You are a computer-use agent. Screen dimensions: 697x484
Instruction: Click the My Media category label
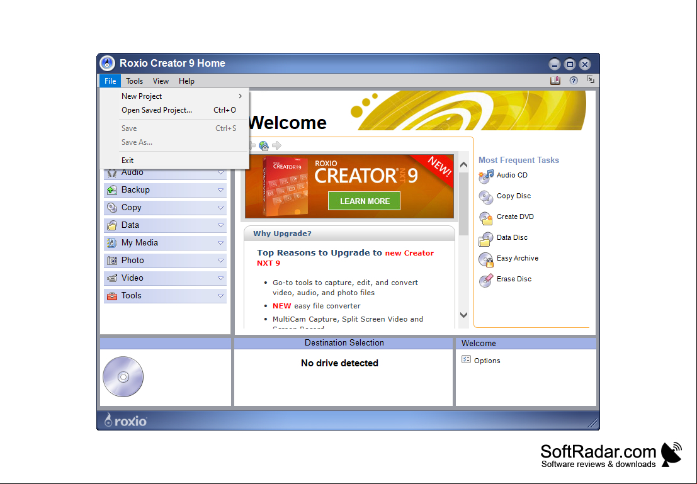click(140, 243)
